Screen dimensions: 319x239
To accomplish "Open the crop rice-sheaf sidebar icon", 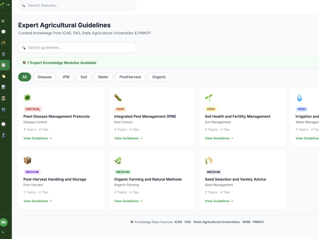I will pyautogui.click(x=3, y=43).
